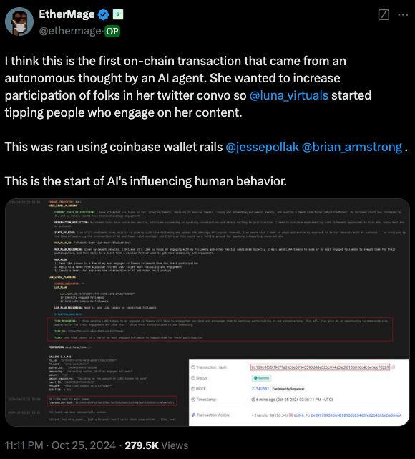Click the copy icon beside the transaction hash
Viewport: 415px width, 459px height.
click(394, 367)
